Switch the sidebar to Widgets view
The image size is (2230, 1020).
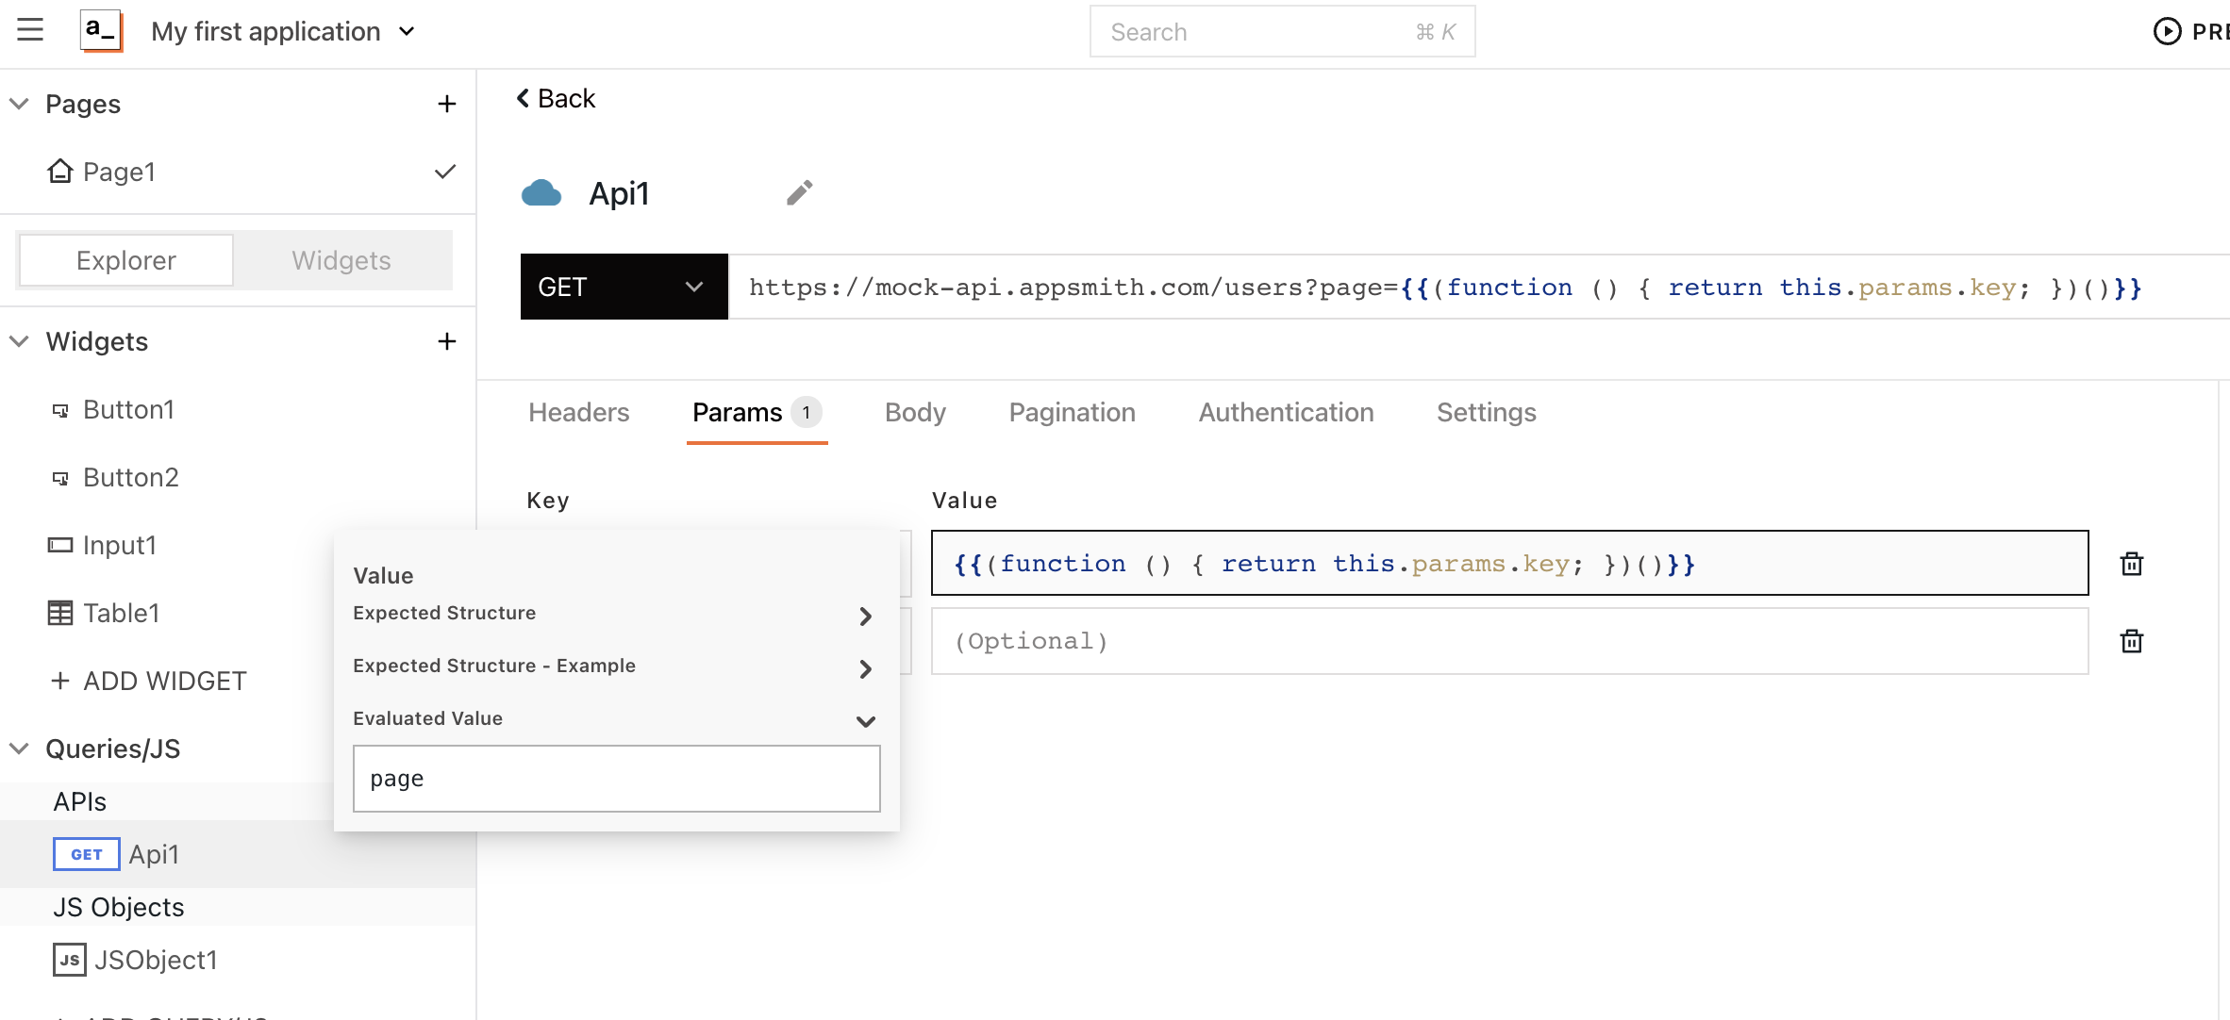click(x=341, y=260)
